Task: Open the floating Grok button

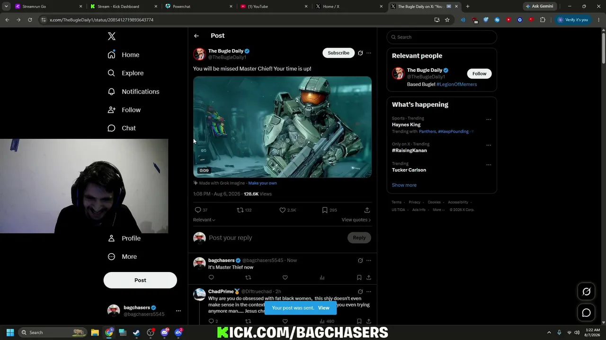Action: click(x=586, y=292)
